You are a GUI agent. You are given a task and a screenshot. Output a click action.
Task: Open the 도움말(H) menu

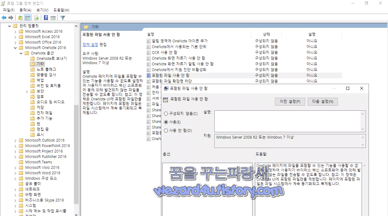tap(61, 10)
